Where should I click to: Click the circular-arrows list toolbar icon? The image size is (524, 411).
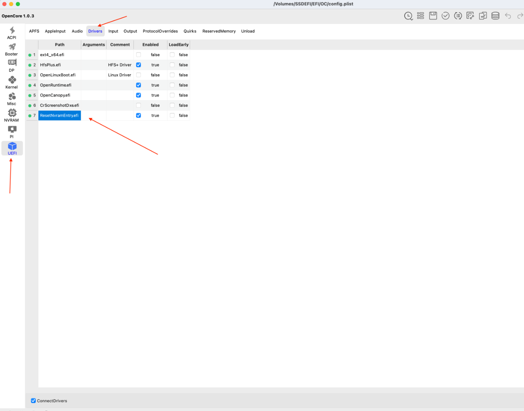pyautogui.click(x=458, y=16)
